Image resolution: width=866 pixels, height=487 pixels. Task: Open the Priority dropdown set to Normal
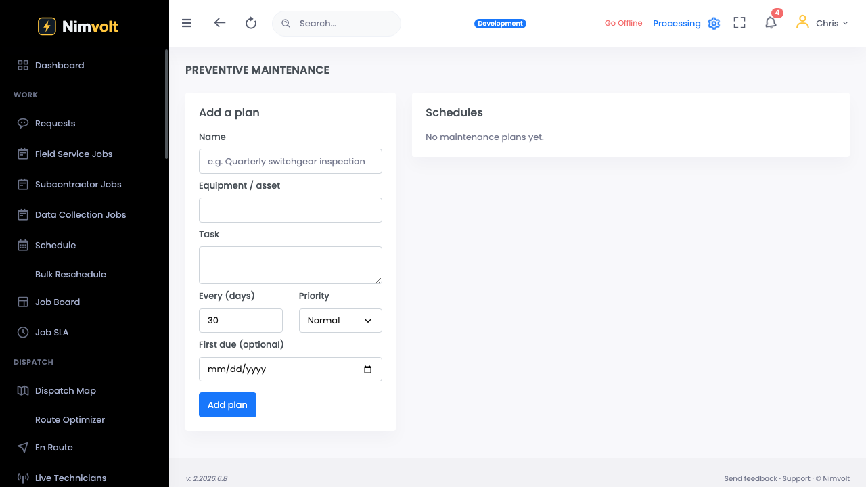[340, 321]
